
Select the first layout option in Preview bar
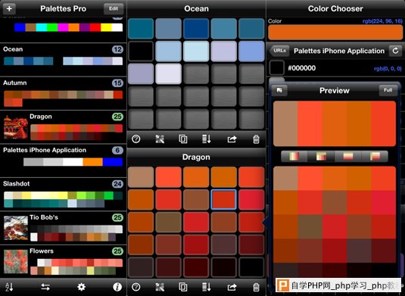(294, 156)
